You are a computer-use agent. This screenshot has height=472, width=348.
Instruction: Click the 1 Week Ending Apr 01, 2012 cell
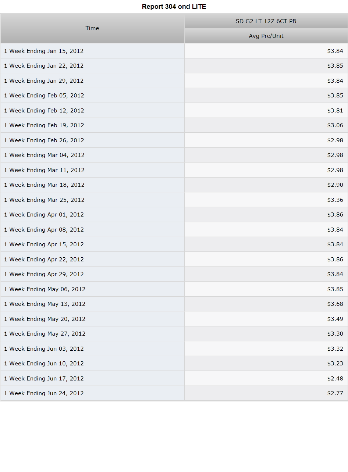click(x=92, y=215)
